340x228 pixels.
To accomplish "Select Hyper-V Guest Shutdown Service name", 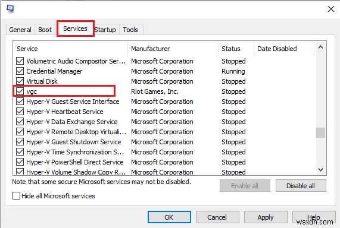I will pyautogui.click(x=74, y=142).
